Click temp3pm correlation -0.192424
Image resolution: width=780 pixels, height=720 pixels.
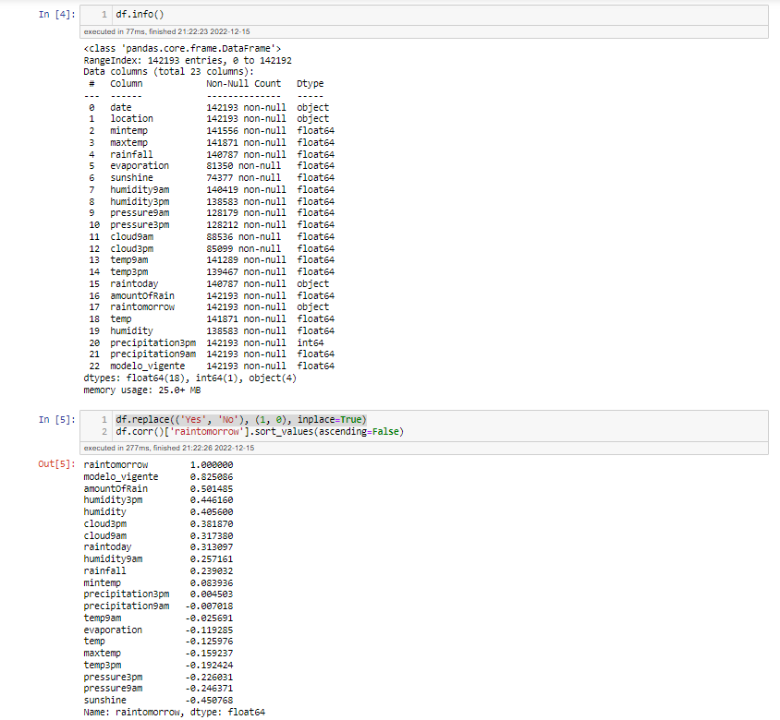tap(210, 666)
